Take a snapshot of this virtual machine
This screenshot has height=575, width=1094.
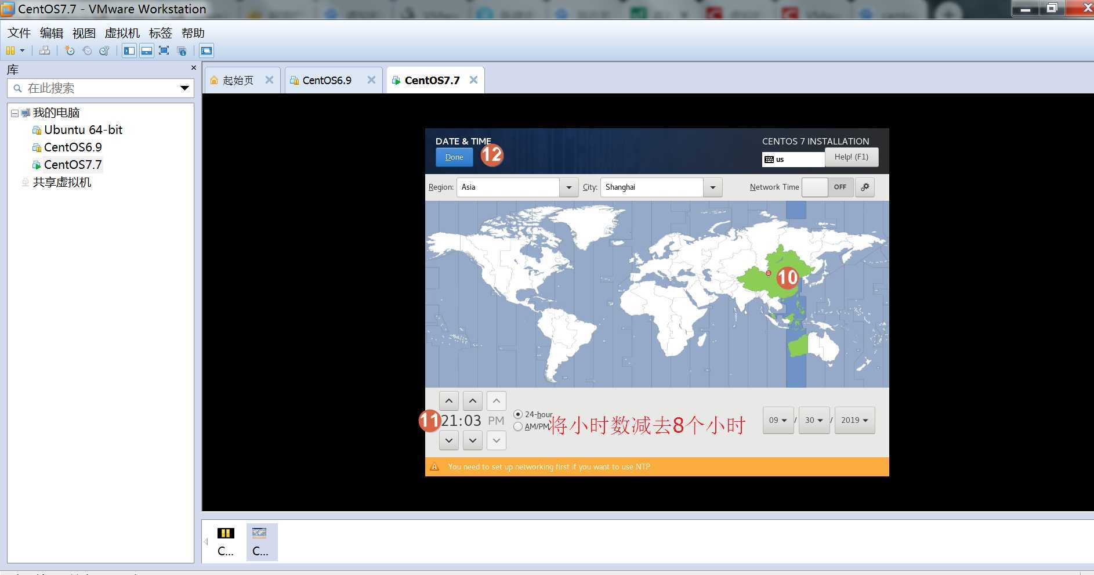pos(70,50)
